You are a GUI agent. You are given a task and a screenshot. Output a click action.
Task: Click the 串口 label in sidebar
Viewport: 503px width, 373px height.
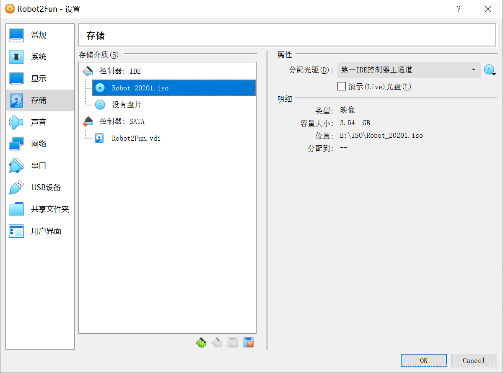click(39, 165)
